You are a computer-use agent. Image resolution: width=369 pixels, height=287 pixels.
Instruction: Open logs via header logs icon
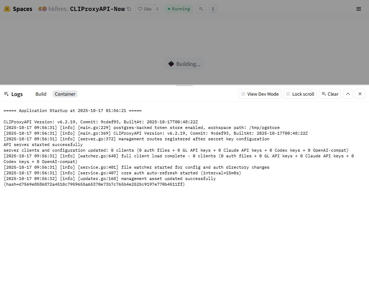[201, 9]
